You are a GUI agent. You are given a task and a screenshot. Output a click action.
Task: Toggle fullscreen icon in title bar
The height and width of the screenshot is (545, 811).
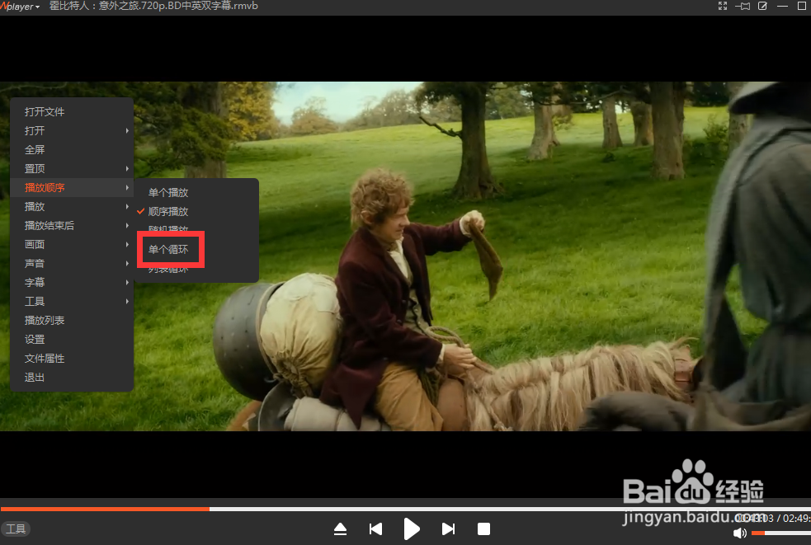(x=723, y=7)
